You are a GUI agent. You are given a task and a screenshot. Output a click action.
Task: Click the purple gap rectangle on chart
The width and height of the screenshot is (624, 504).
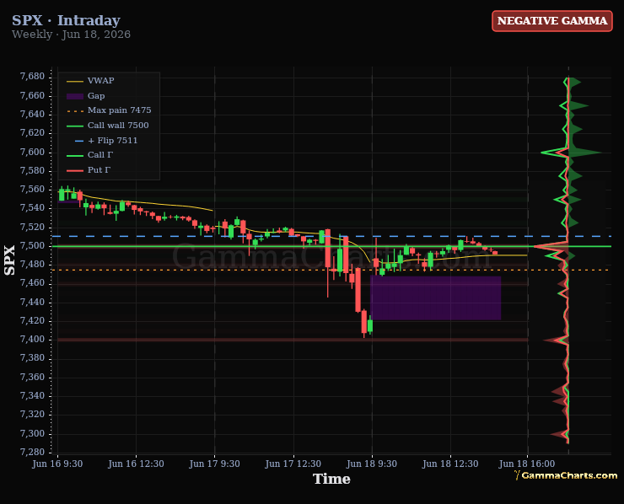tap(435, 298)
